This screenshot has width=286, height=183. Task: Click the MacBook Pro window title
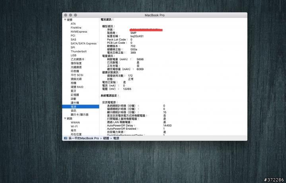coord(155,15)
